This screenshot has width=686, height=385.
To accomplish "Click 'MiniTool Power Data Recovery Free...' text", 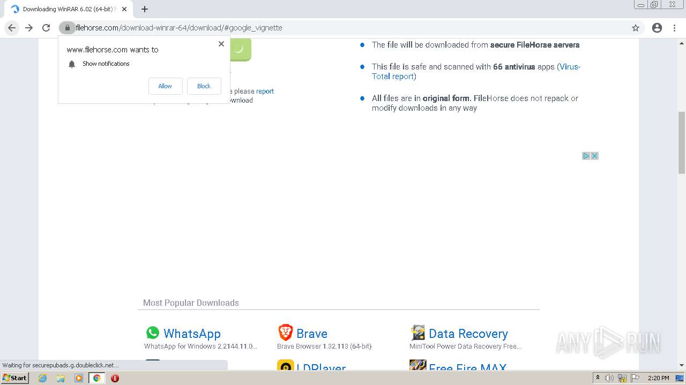I will 465,346.
